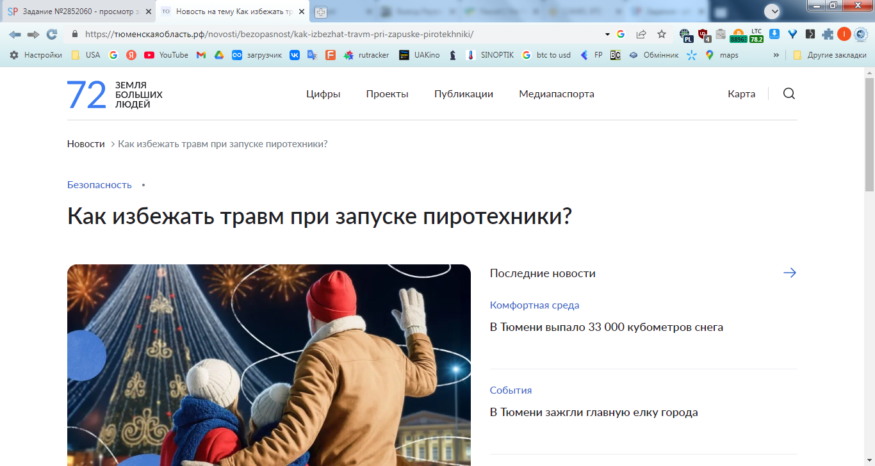Screen dimensions: 875x466
Task: Read В Тюмени зажгли главную елку news
Action: click(594, 412)
